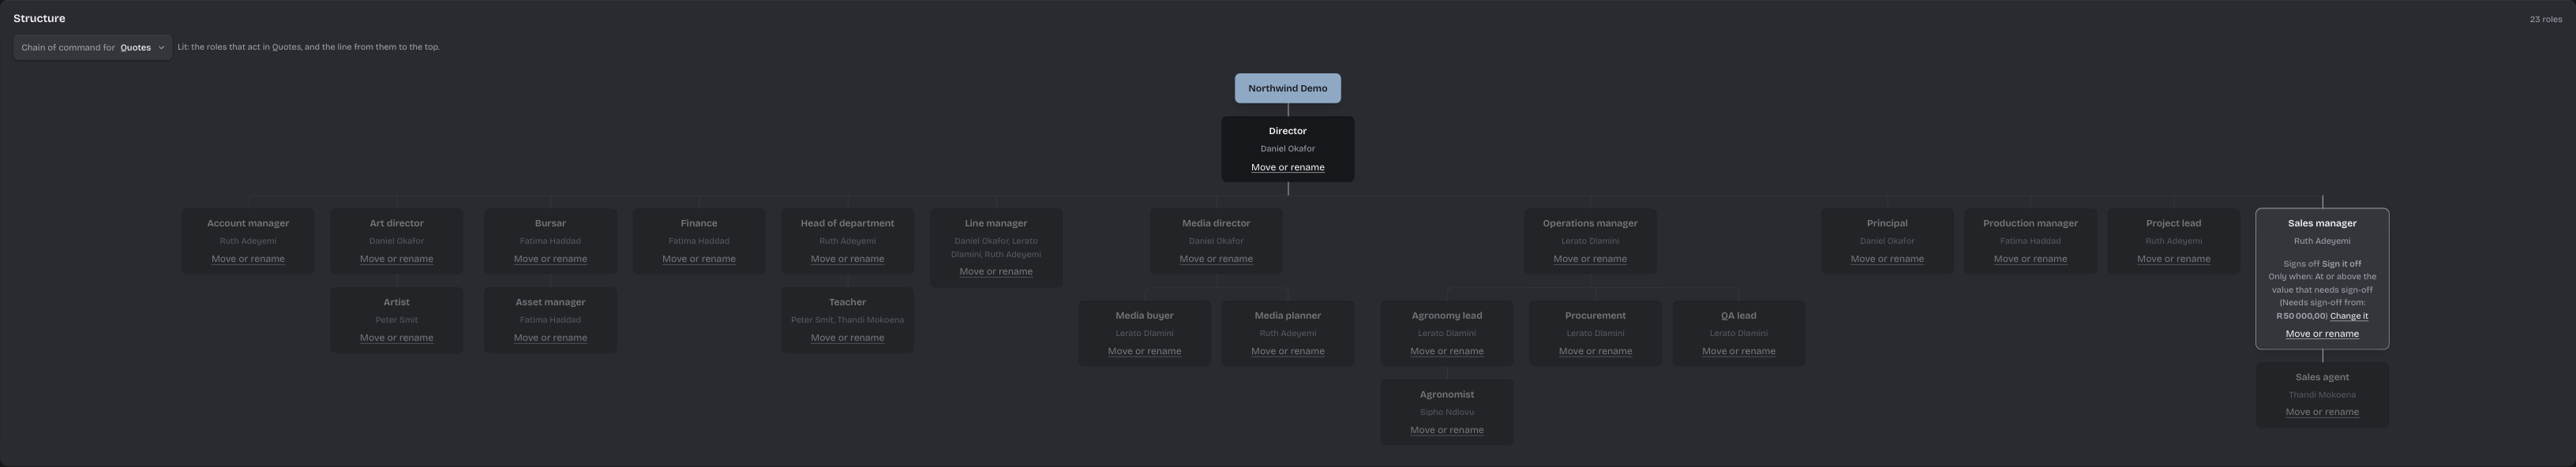Click Move or rename under Teacher
2576x467 pixels.
[847, 338]
